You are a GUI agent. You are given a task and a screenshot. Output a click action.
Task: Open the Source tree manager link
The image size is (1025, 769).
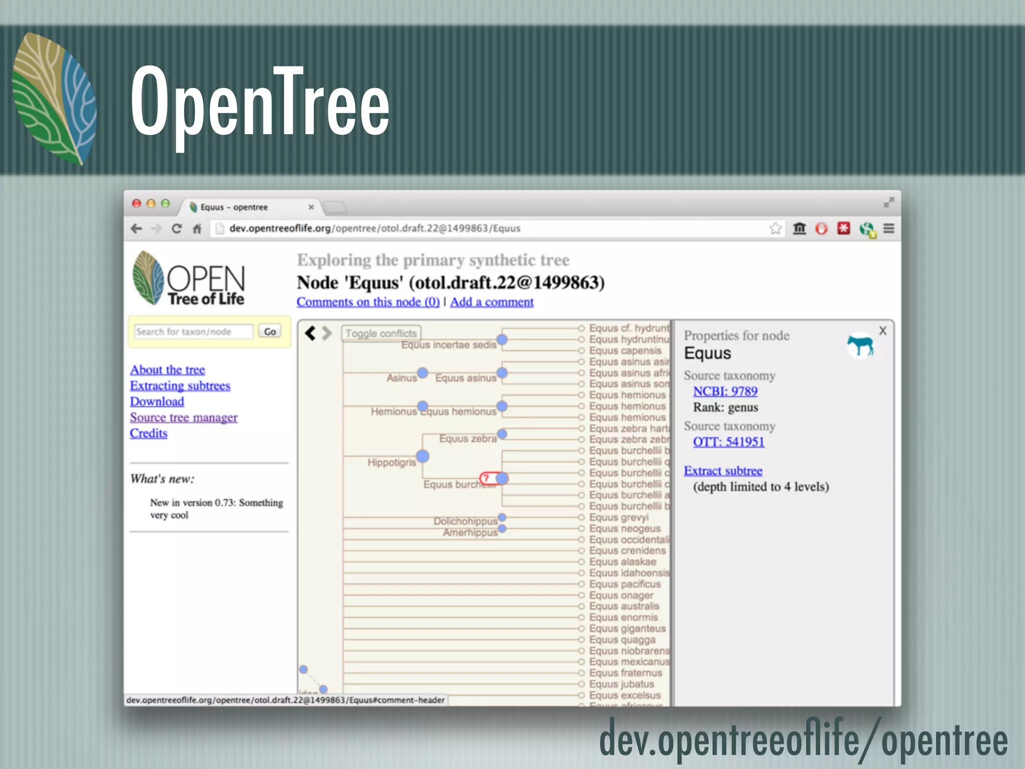click(184, 418)
